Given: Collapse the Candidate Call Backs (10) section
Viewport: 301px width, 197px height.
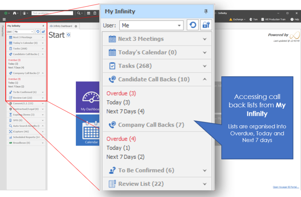Looking at the screenshot, I should (x=205, y=80).
